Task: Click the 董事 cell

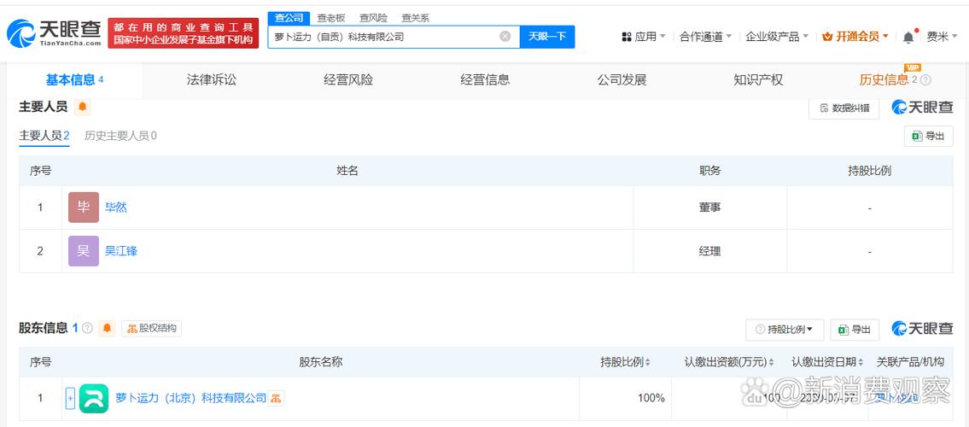Action: point(710,208)
